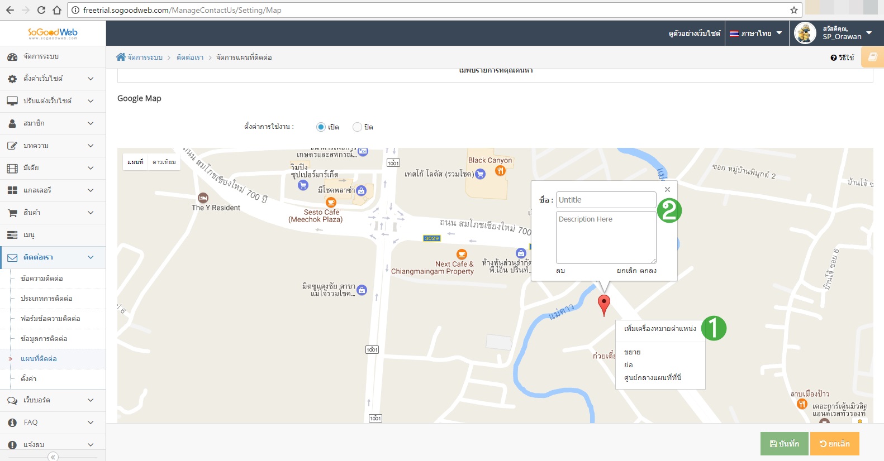Expand the สินค้า sidebar menu
Image resolution: width=884 pixels, height=461 pixels.
(53, 213)
